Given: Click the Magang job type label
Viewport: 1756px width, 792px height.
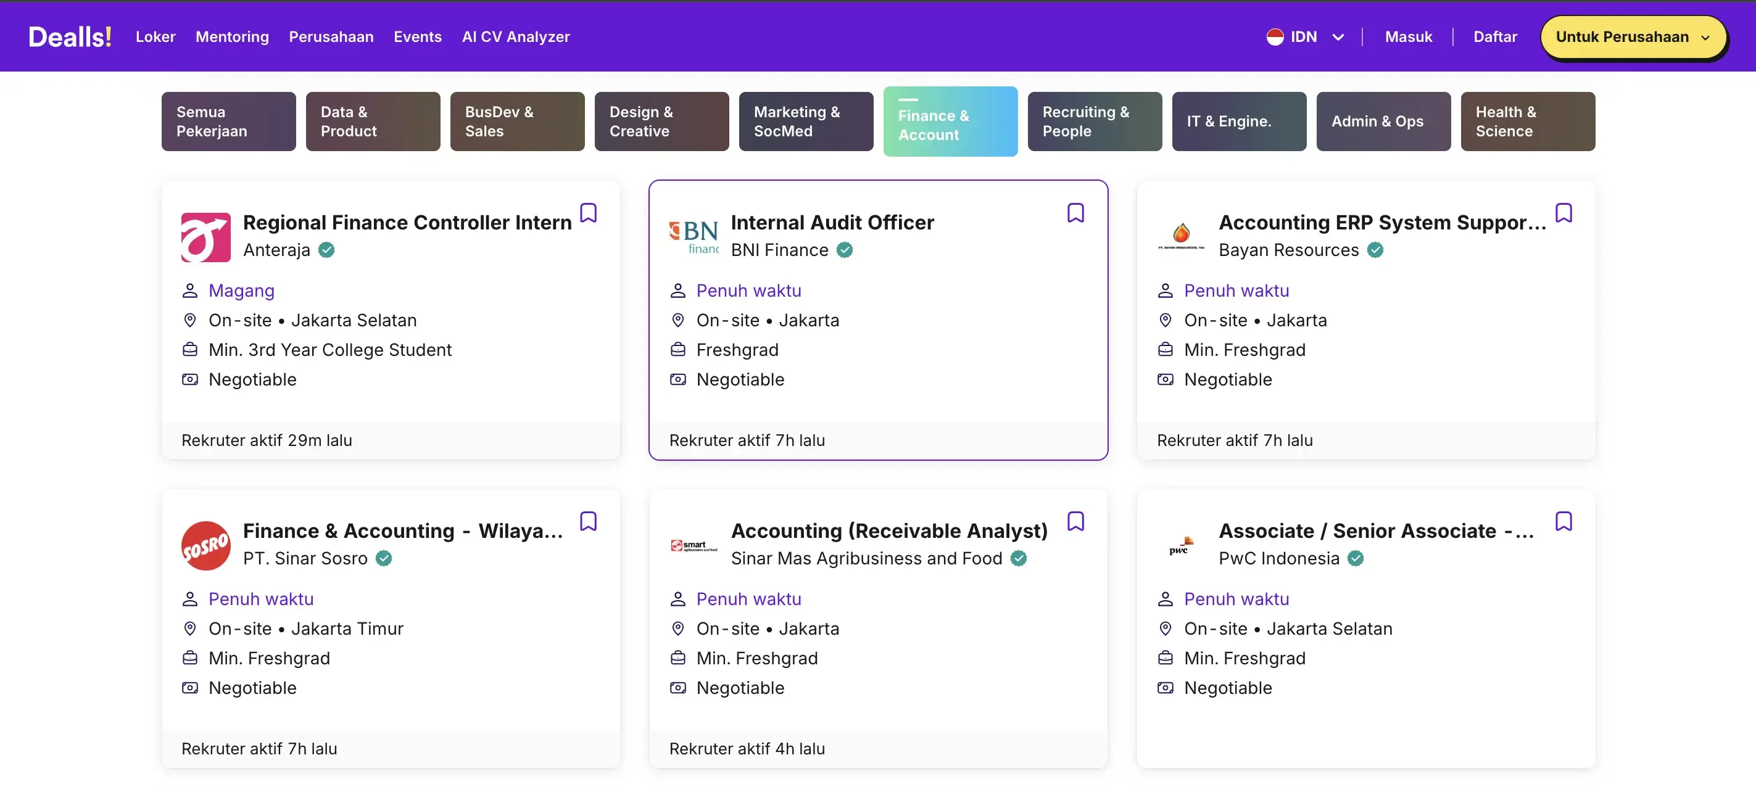Looking at the screenshot, I should click(x=241, y=291).
